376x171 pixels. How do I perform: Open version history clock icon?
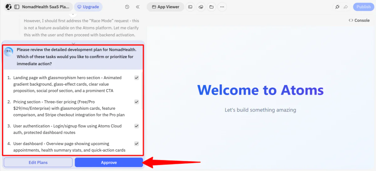point(127,7)
